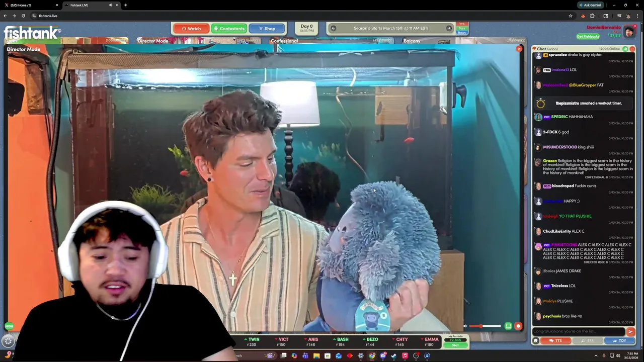This screenshot has width=644, height=362.
Task: Click the red record clip button
Action: coord(518,326)
